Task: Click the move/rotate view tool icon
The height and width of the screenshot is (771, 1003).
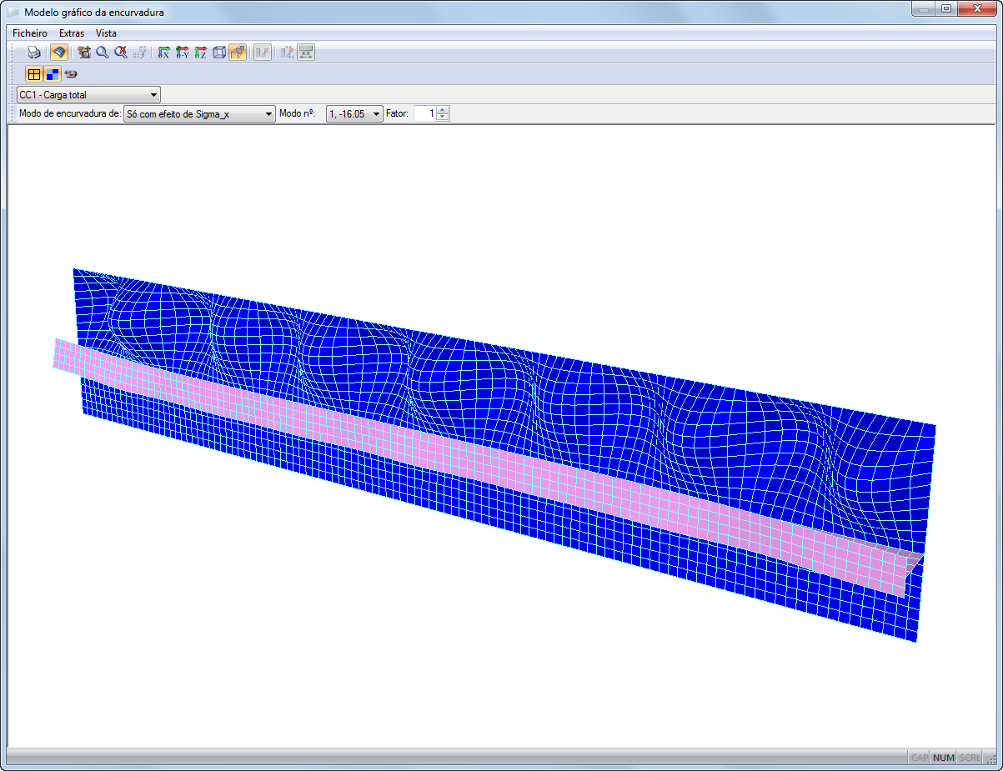Action: click(83, 53)
